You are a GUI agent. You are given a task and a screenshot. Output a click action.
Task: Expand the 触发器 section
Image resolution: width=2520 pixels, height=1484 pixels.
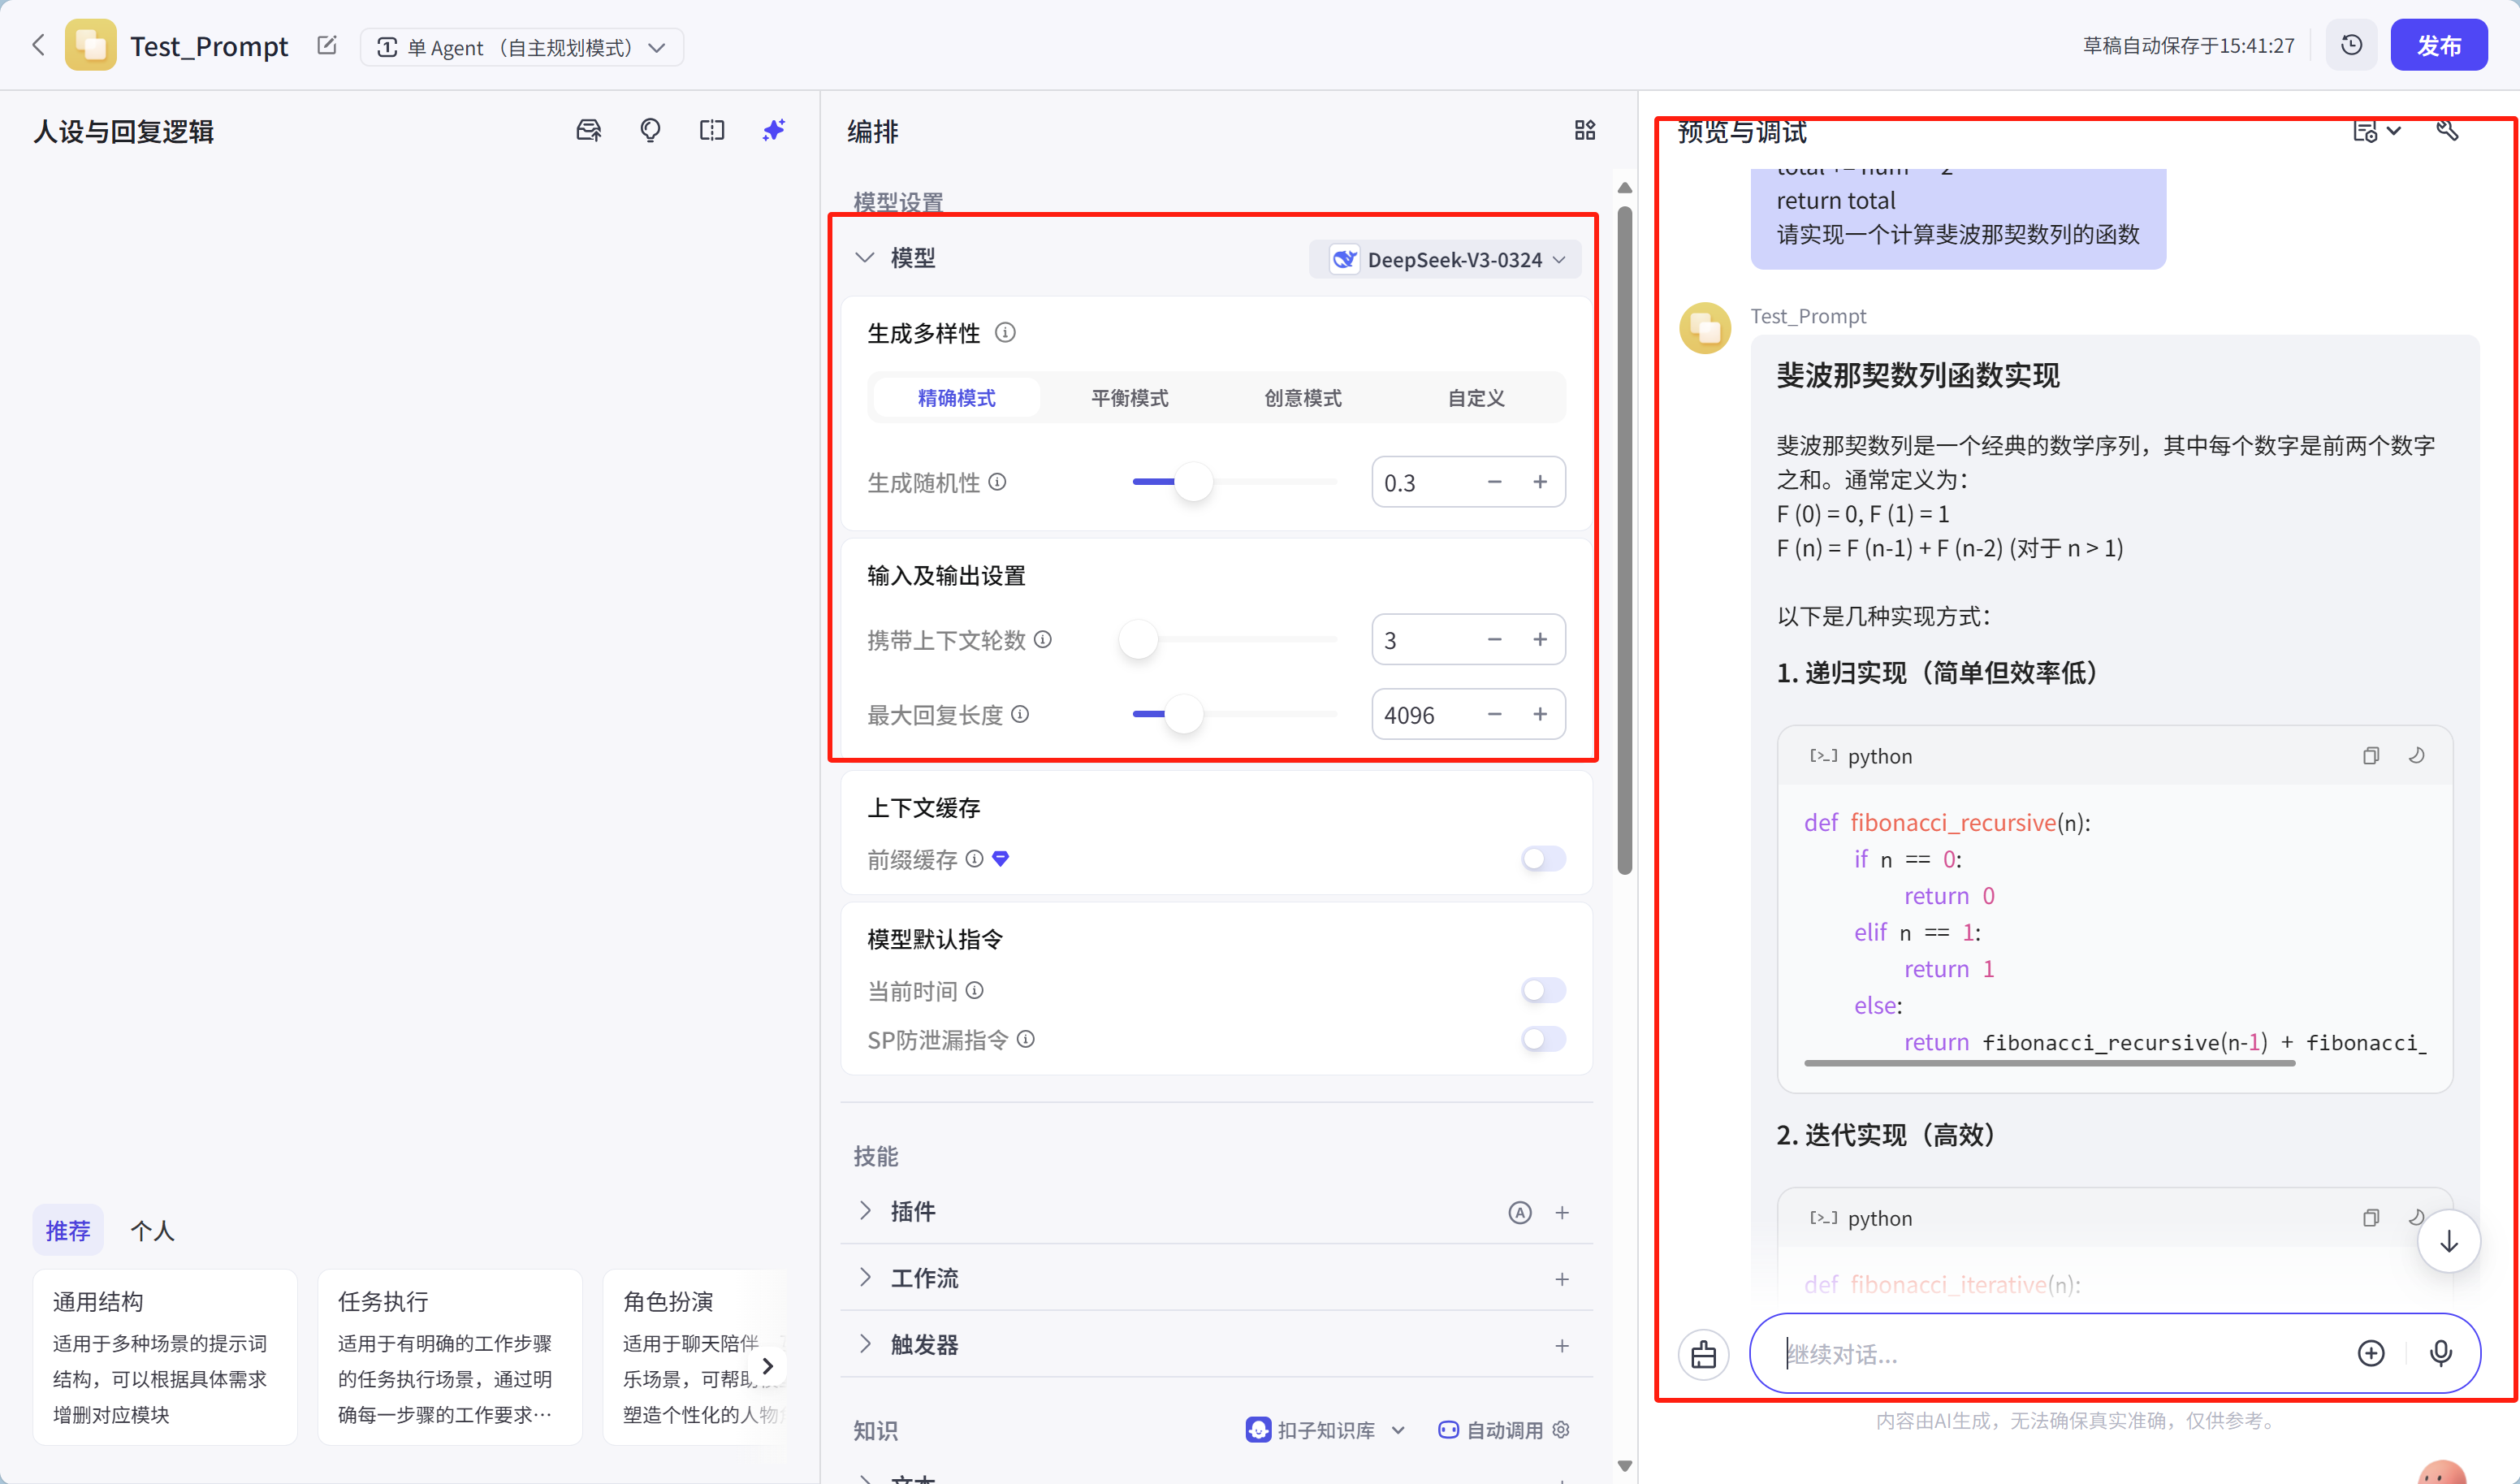click(864, 1344)
